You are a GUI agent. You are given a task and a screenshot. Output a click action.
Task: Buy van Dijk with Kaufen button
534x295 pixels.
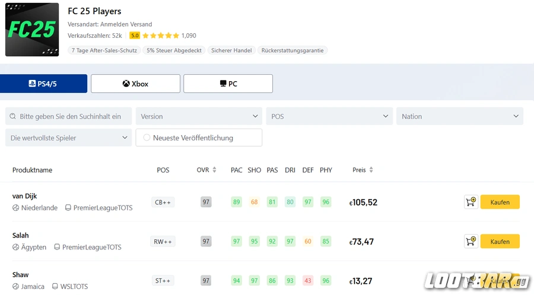click(x=500, y=202)
